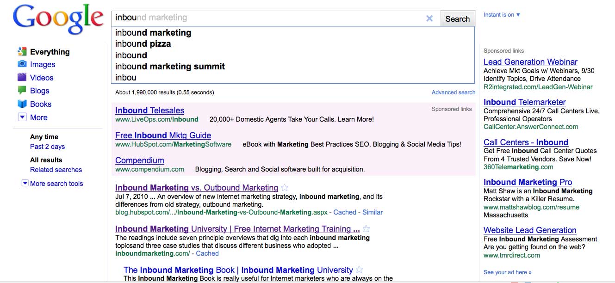
Task: Open Inbound Marketing vs. Outbound Marketing result
Action: 197,188
